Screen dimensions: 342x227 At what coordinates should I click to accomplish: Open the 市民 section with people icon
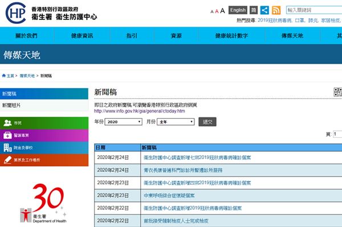pos(44,123)
